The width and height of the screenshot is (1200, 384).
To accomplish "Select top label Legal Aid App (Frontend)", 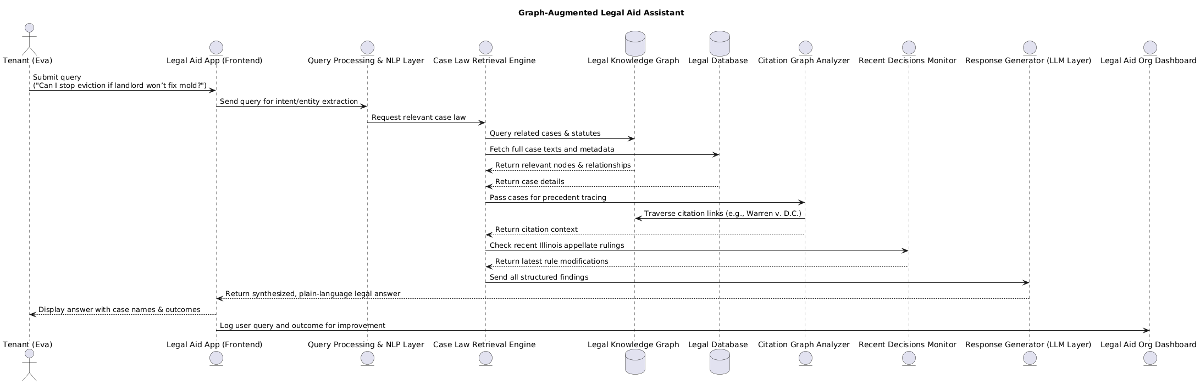I will 214,60.
